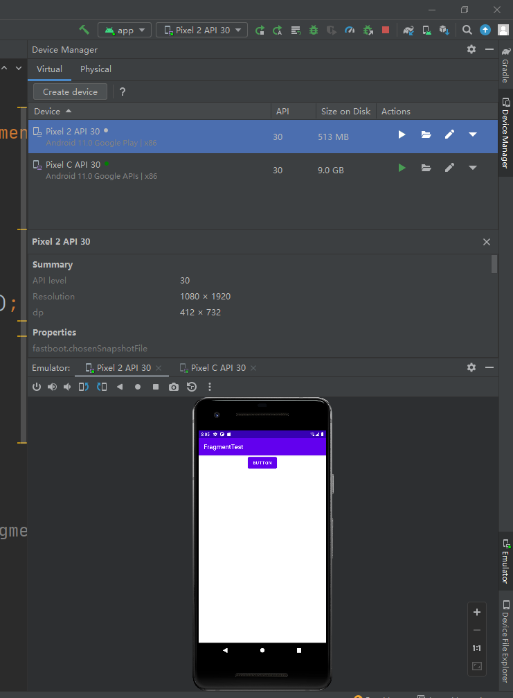Click the emulator toolbar Home circle
The height and width of the screenshot is (698, 513).
click(138, 387)
